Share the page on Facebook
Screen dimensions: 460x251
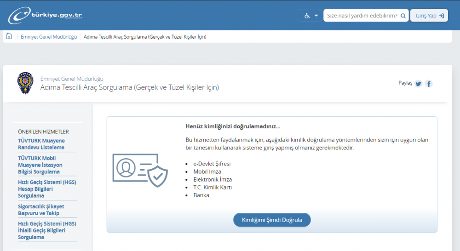click(429, 84)
